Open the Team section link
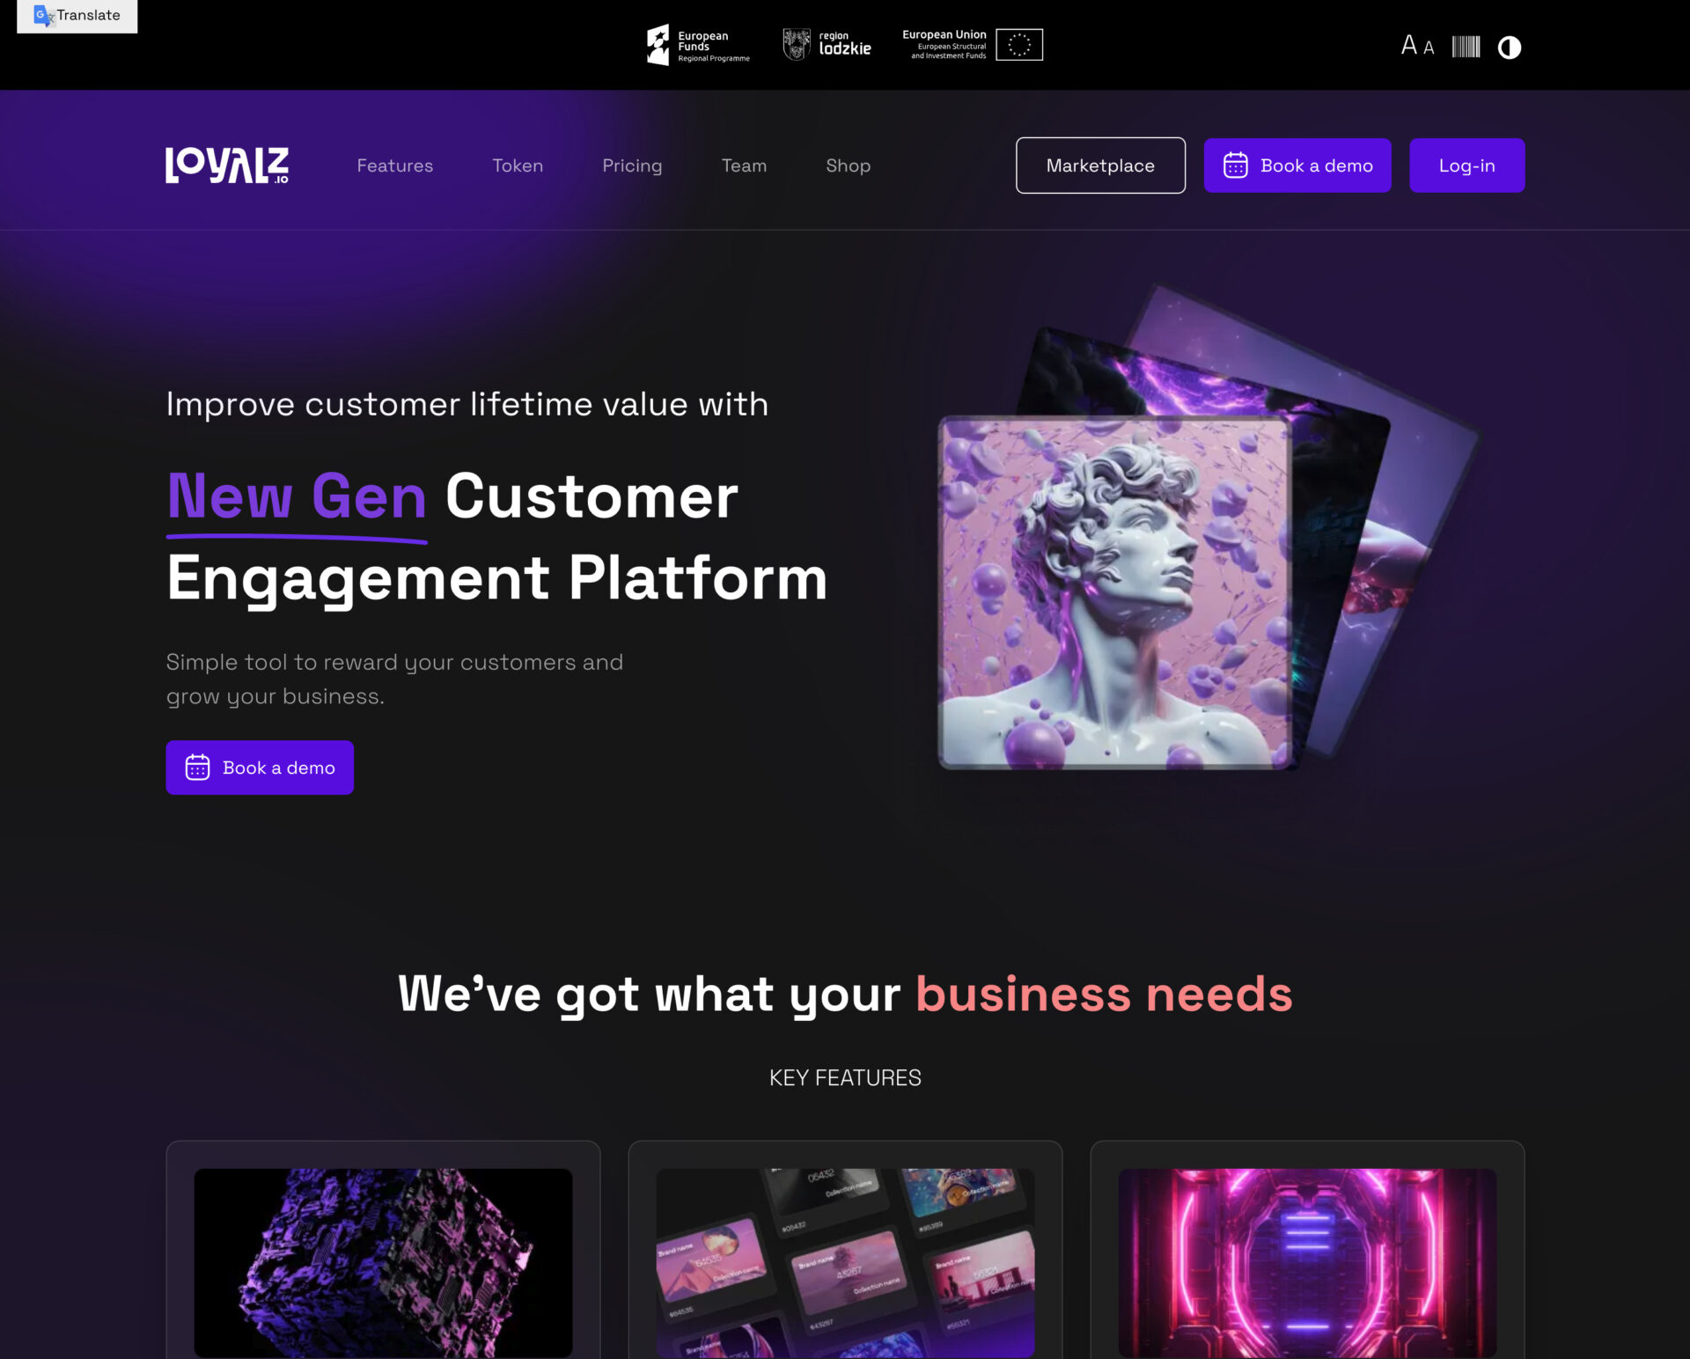Image resolution: width=1690 pixels, height=1359 pixels. [x=744, y=165]
